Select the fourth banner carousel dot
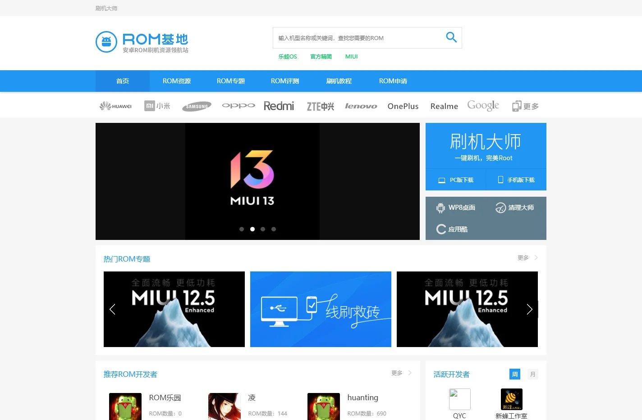Viewport: 642px width, 420px height. 274,229
